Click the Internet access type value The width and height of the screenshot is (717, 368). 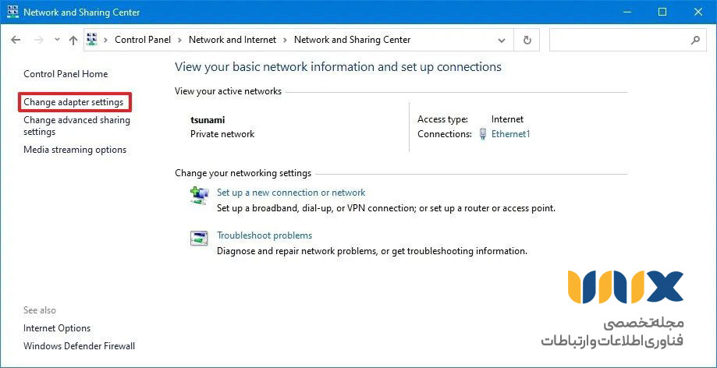click(x=507, y=119)
